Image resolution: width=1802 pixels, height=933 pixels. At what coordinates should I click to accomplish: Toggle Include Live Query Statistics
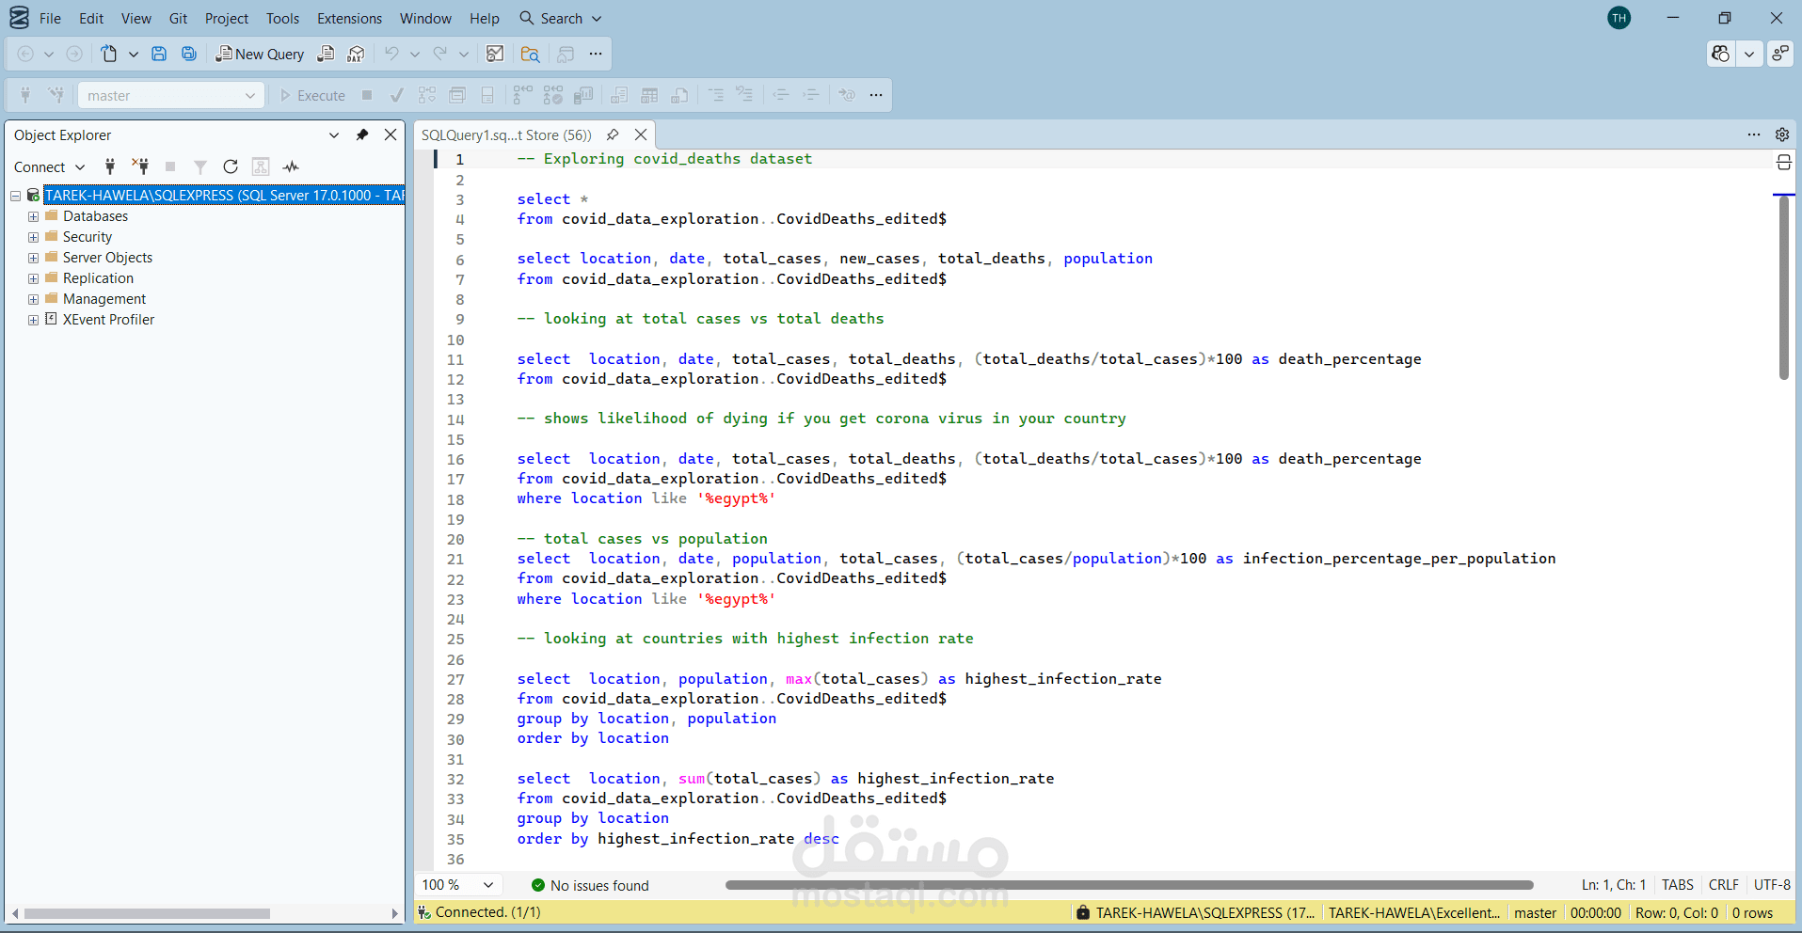[x=553, y=95]
